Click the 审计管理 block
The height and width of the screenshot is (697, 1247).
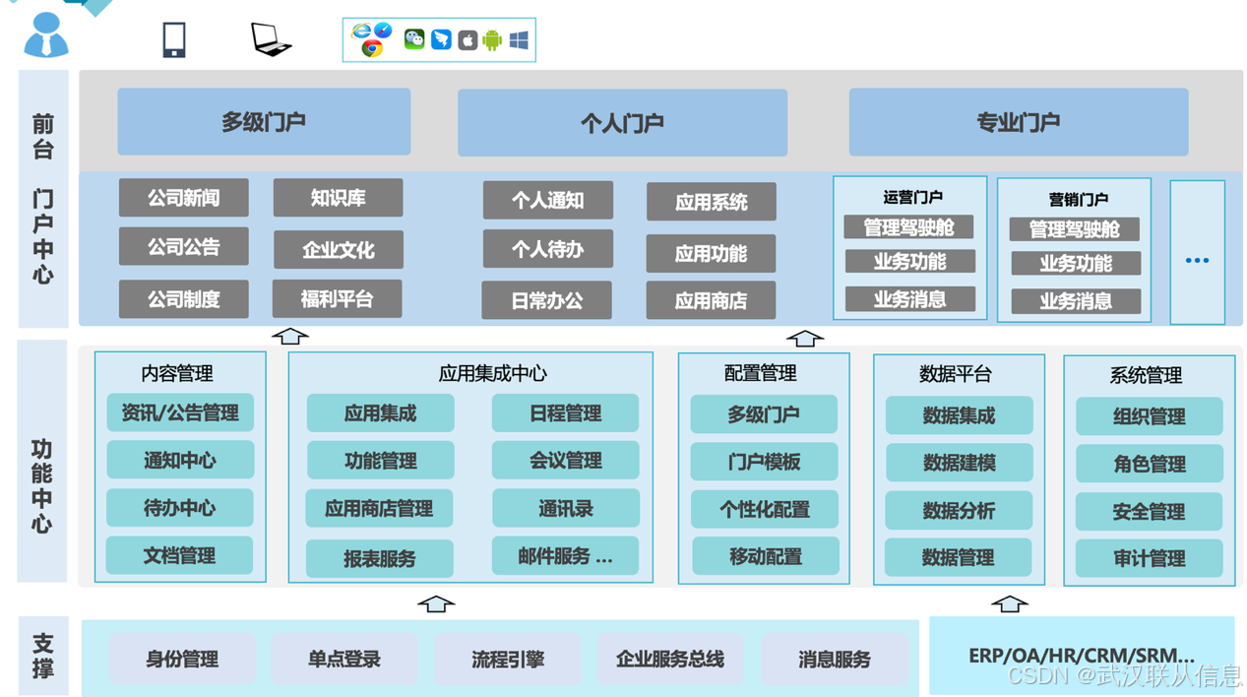tap(1150, 558)
